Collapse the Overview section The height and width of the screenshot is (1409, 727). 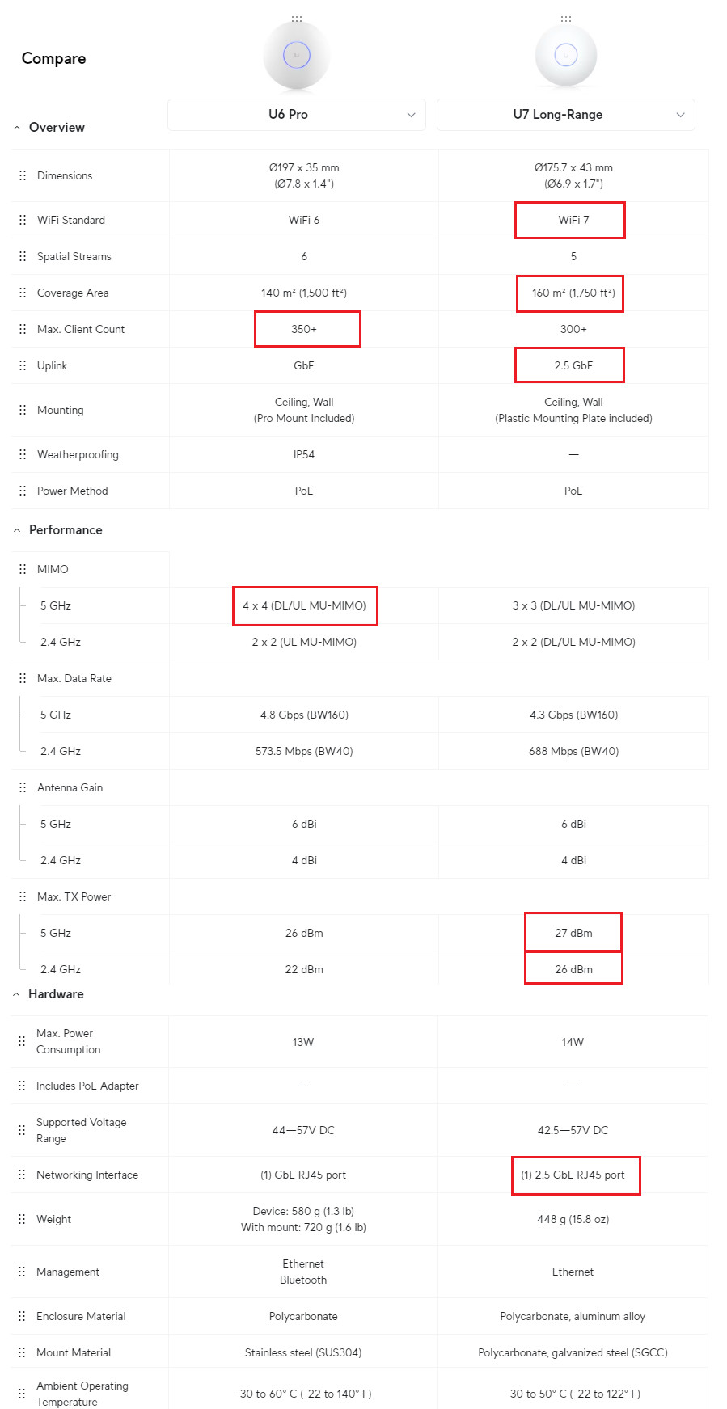pyautogui.click(x=17, y=128)
